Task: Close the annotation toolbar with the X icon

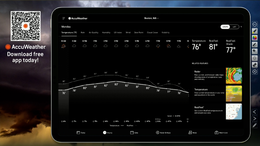Action: pos(255,72)
